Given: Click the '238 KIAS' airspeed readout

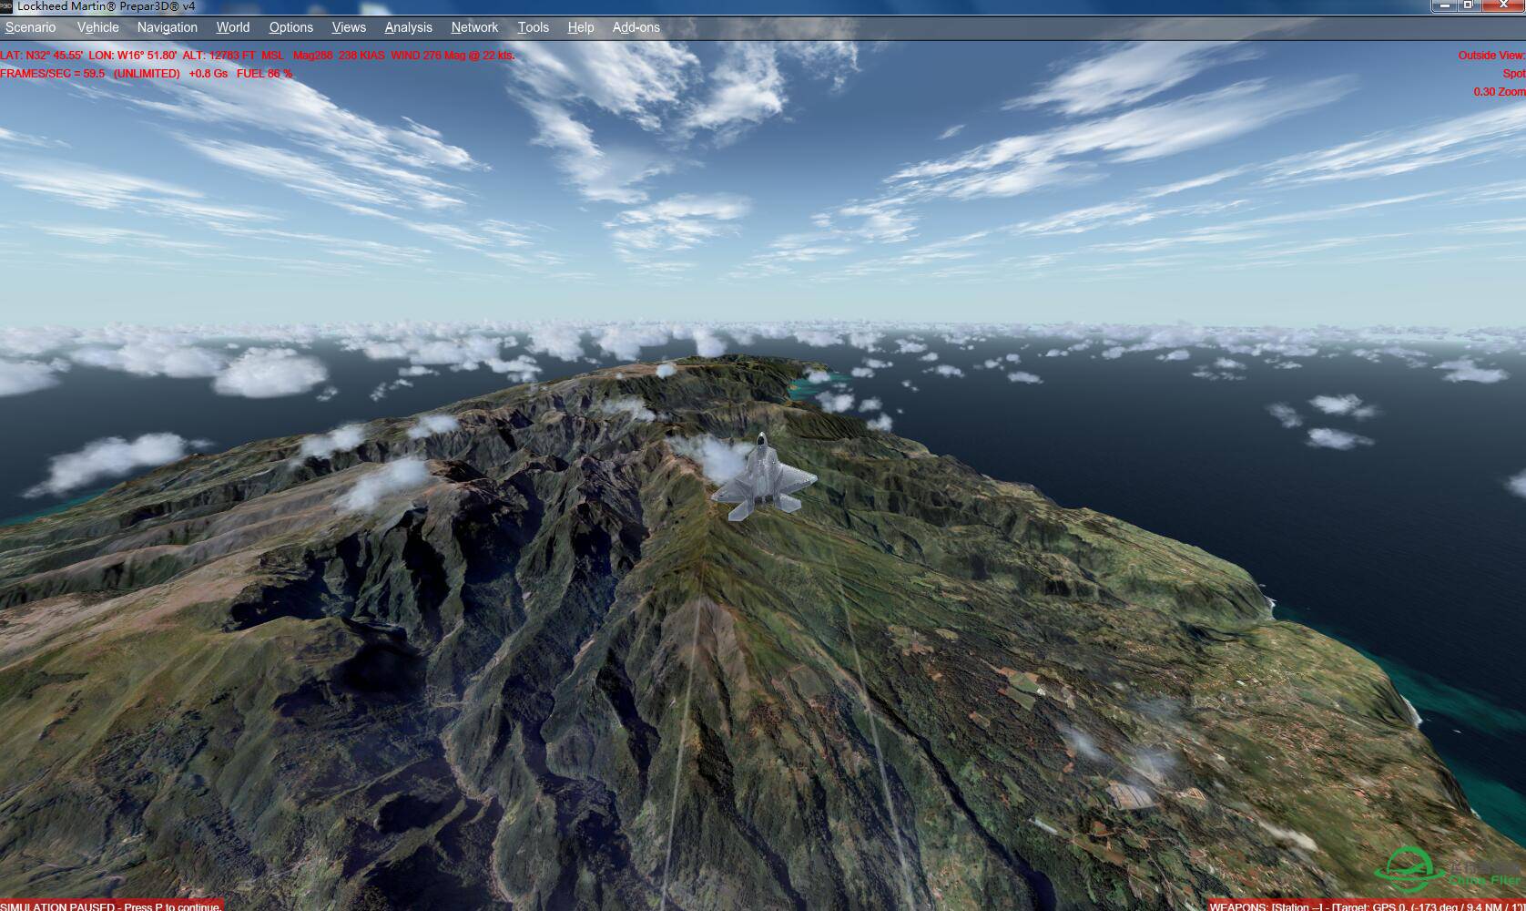Looking at the screenshot, I should (361, 56).
